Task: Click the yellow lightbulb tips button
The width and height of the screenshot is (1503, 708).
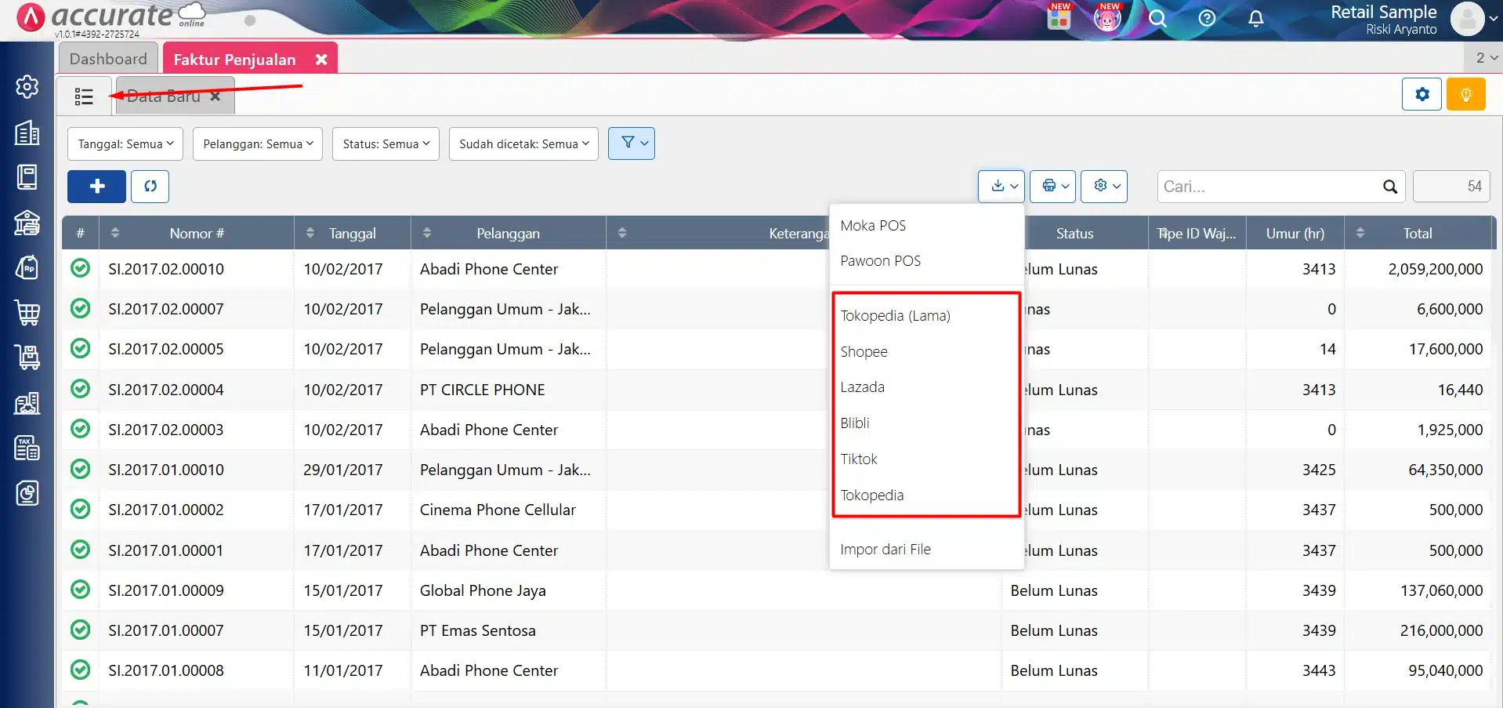Action: [x=1465, y=95]
